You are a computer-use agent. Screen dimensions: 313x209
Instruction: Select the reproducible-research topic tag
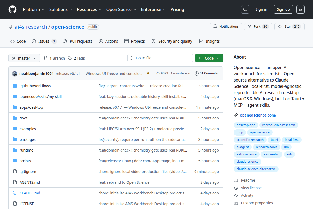pyautogui.click(x=279, y=125)
